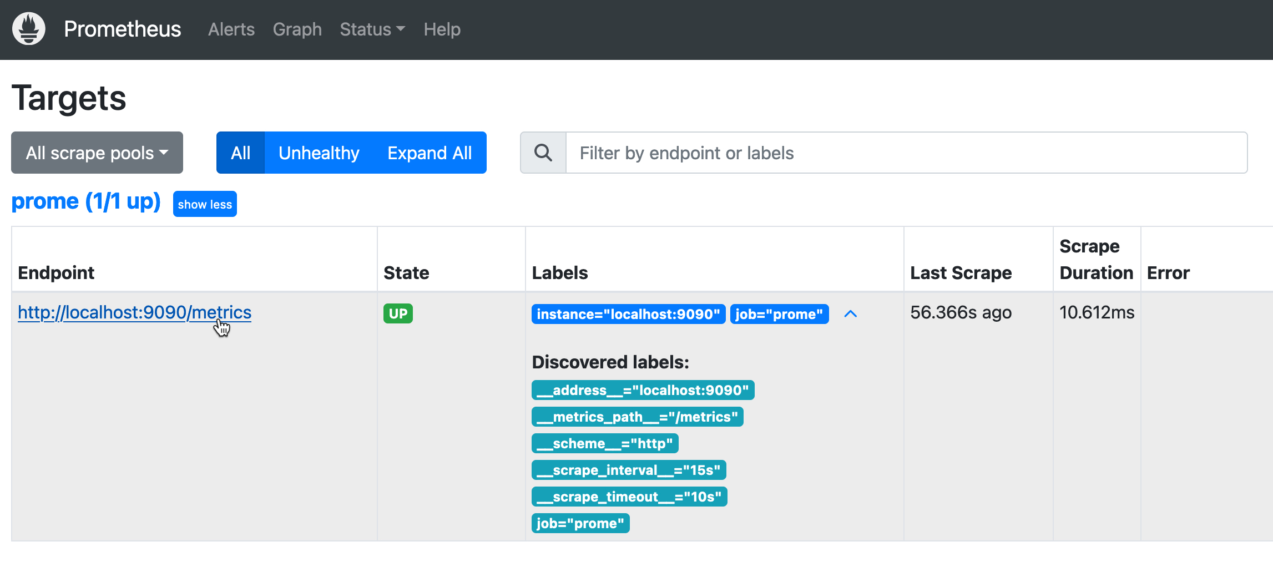Image resolution: width=1273 pixels, height=567 pixels.
Task: Open the Status dropdown menu
Action: click(372, 29)
